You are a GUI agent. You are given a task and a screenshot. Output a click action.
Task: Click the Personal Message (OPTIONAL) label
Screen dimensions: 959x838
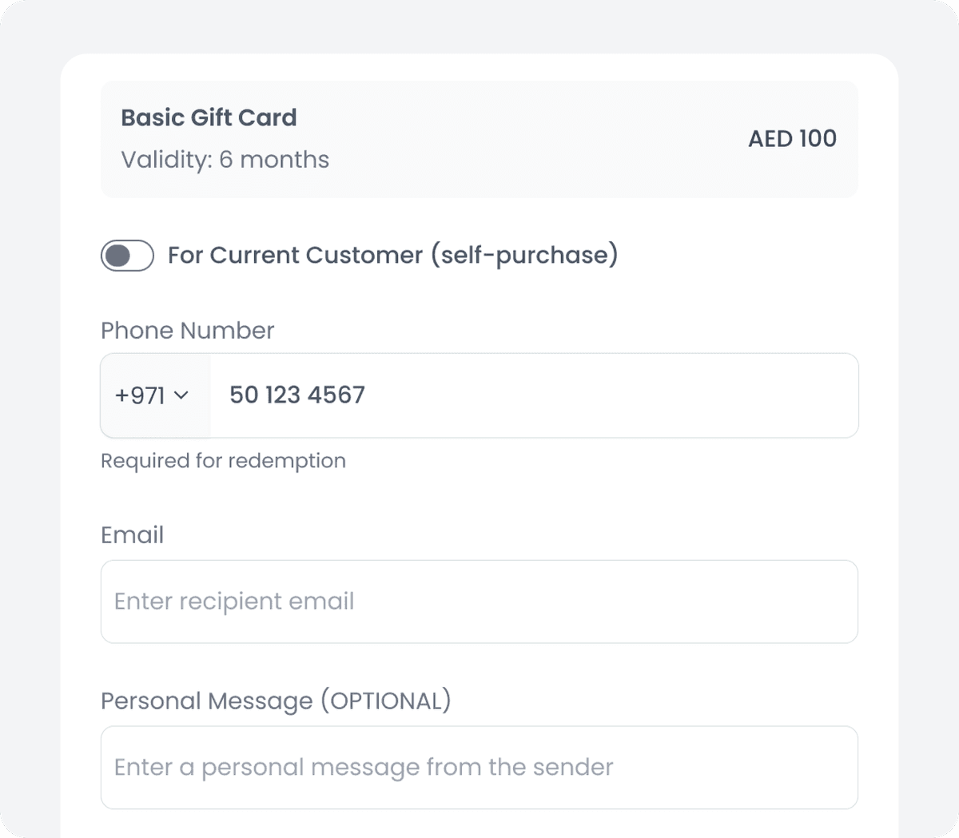coord(275,701)
